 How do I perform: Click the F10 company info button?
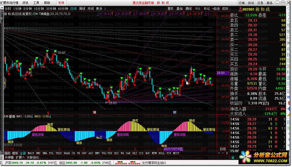[198, 9]
